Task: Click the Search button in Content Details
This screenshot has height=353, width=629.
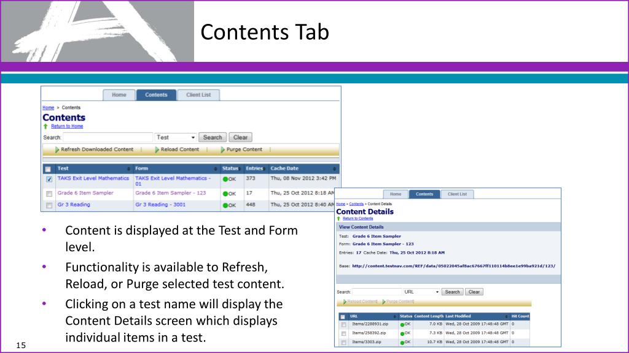Action: (x=453, y=292)
